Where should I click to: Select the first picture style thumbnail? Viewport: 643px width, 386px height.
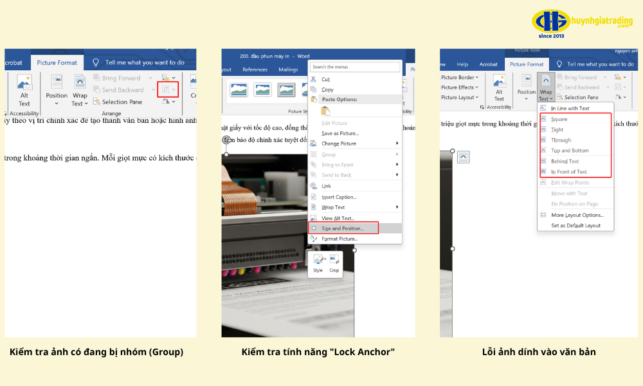coord(239,90)
